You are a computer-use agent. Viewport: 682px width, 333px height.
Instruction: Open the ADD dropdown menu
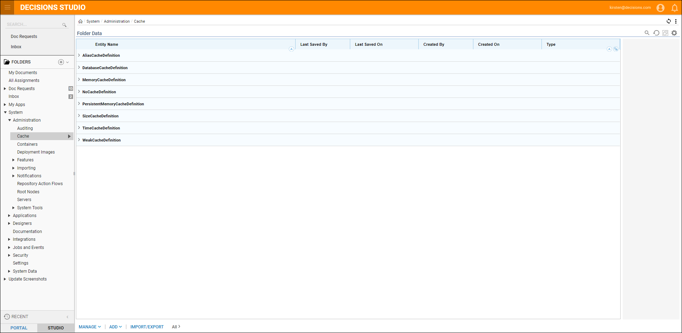(x=115, y=327)
